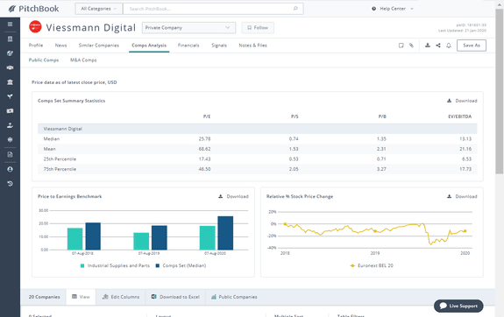Viewport: 504px width, 317px height.
Task: Click the bank building sidebar icon
Action: (x=10, y=82)
